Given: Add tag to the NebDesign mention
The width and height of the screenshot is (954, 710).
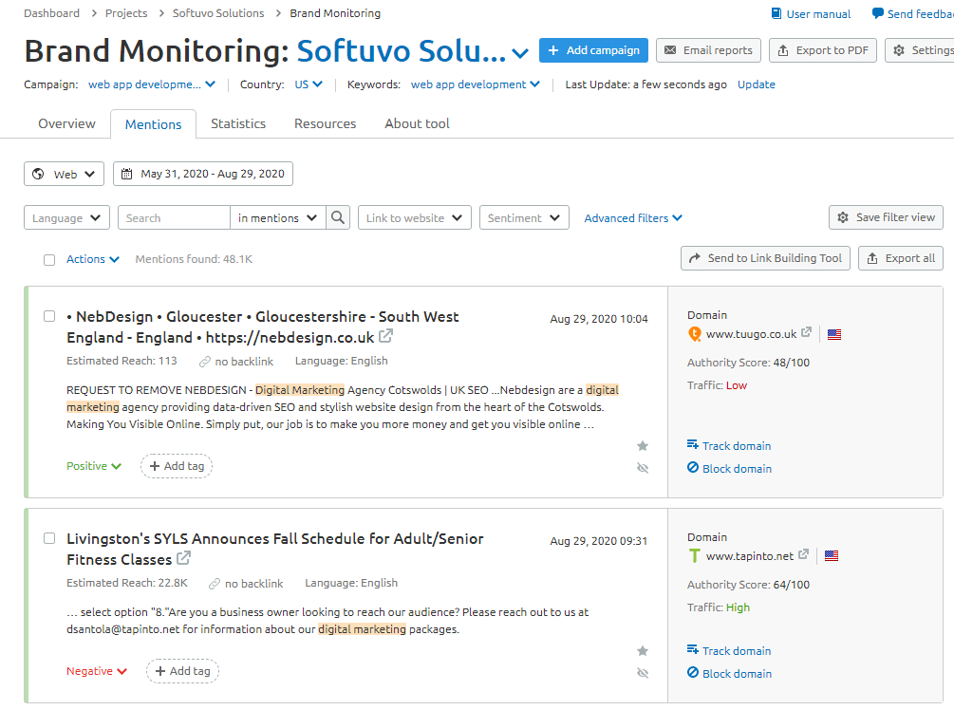Looking at the screenshot, I should (x=177, y=466).
